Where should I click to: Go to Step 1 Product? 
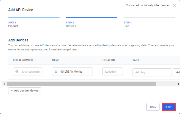click(x=13, y=24)
